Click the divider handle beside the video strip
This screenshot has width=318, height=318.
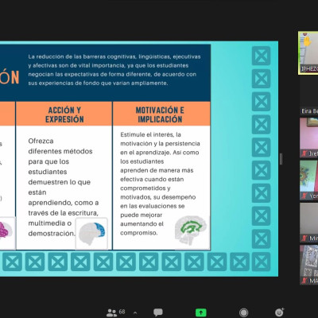tap(281, 159)
